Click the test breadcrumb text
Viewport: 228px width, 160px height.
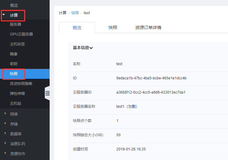click(x=87, y=13)
